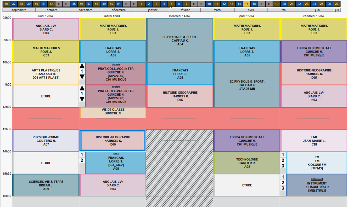Viewport: 348px width, 207px height.
Task: Select group 2 beside the Tuesday FRANCAIS GR.2 course
Action: click(x=82, y=160)
